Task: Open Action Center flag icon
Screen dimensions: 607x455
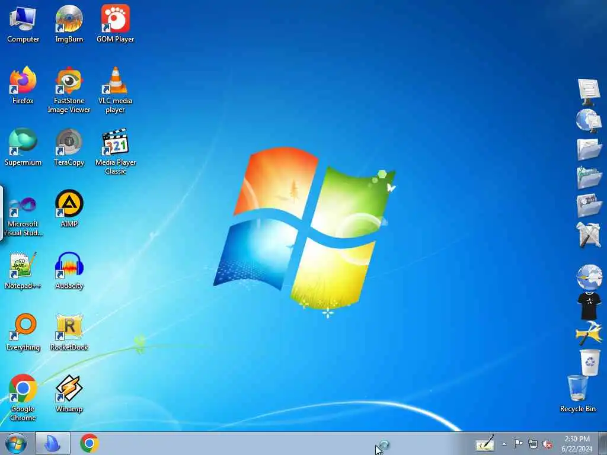Action: [518, 444]
